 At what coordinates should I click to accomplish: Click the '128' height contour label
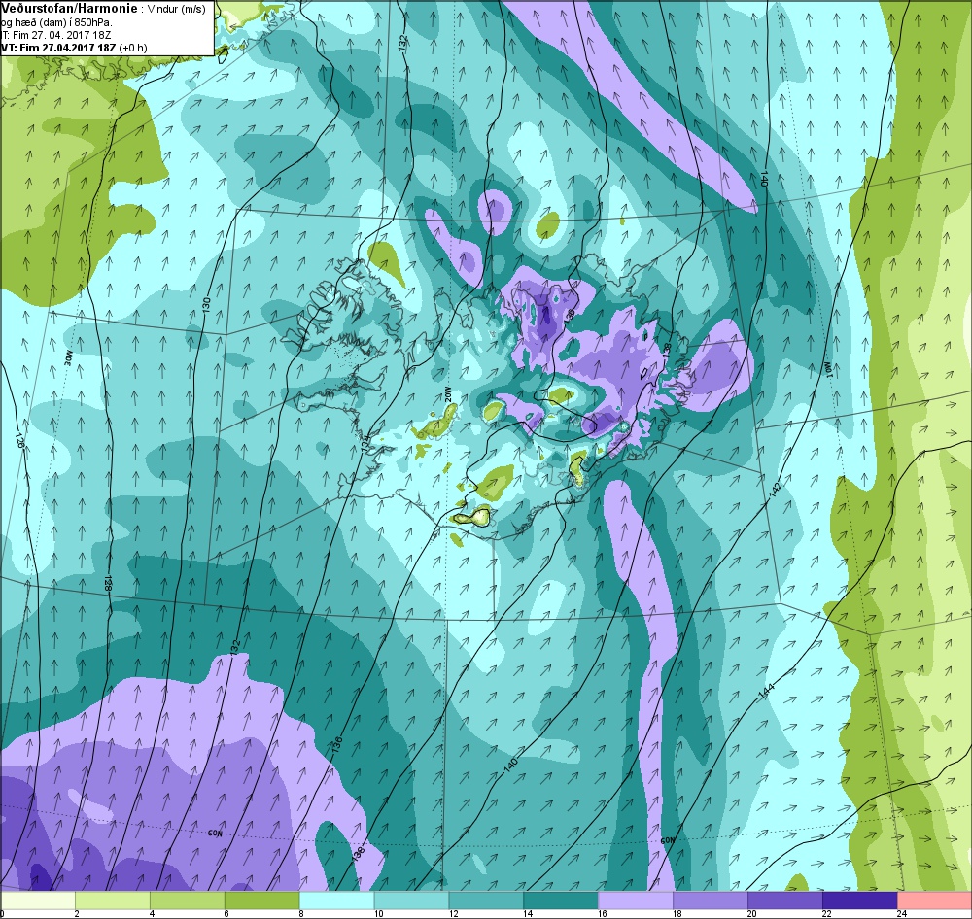[108, 584]
